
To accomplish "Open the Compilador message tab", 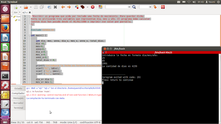I will pyautogui.click(x=18, y=93).
